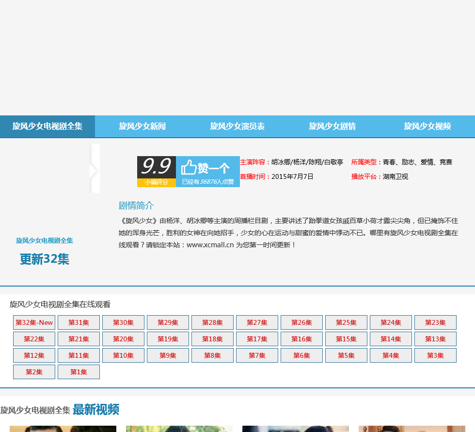Screen dimensions: 475x432
Task: Open episode 第25集
Action: click(346, 322)
